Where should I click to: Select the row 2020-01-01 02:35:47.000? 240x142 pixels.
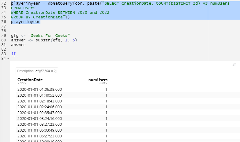[x=128, y=113]
